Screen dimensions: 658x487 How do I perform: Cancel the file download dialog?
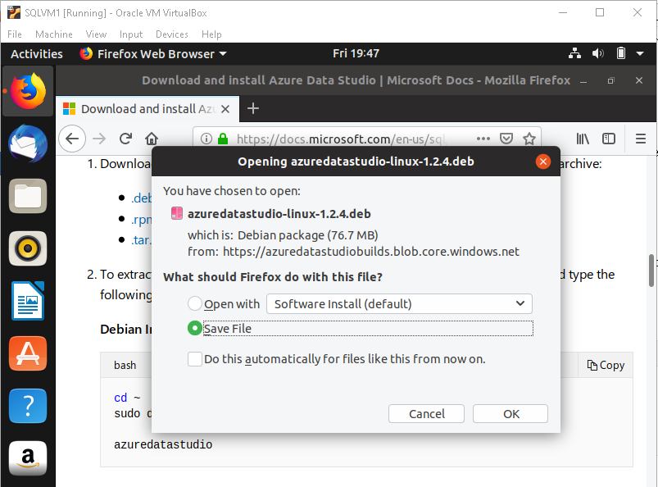pos(426,413)
